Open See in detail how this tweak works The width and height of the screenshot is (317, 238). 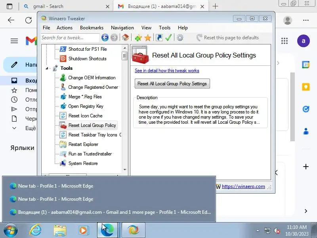pos(167,71)
